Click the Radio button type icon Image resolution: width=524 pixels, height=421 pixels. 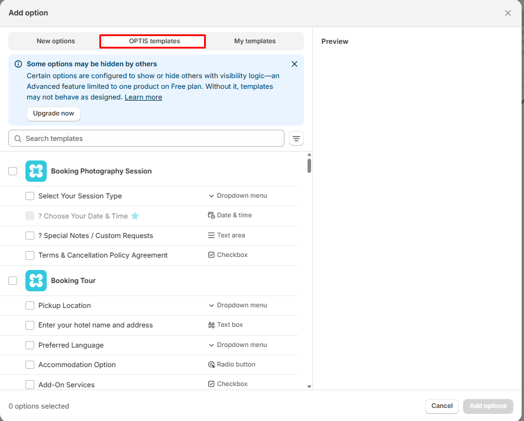211,364
